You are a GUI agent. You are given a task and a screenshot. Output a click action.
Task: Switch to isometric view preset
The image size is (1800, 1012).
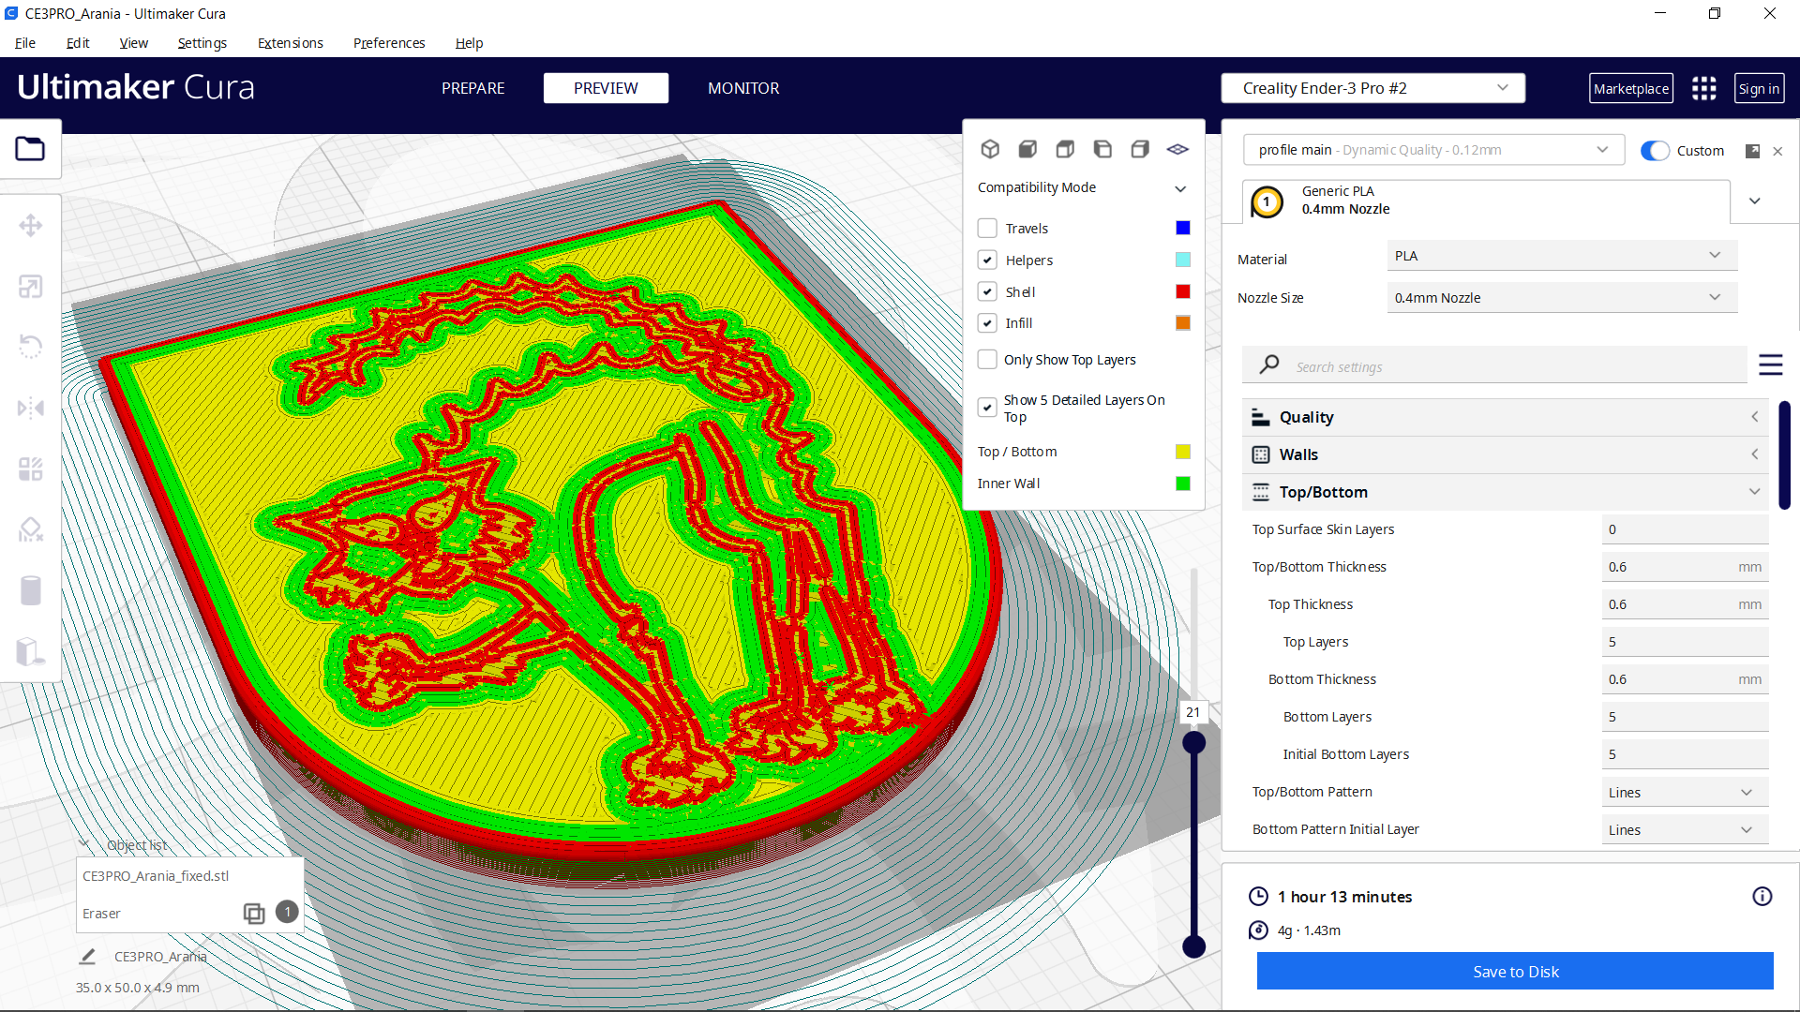(x=990, y=148)
